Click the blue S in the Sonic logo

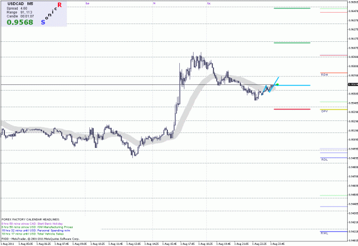pos(43,22)
